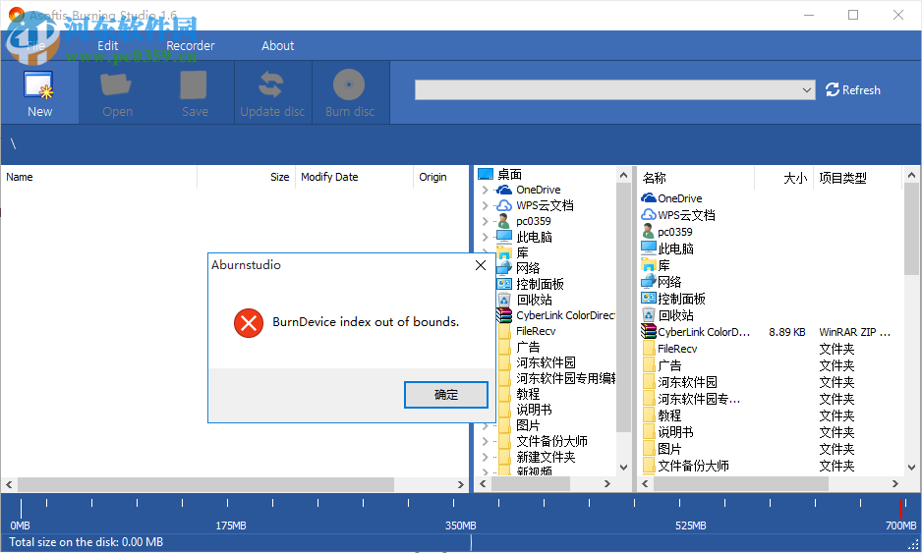Click the New project toolbar icon
This screenshot has width=922, height=553.
click(x=38, y=85)
